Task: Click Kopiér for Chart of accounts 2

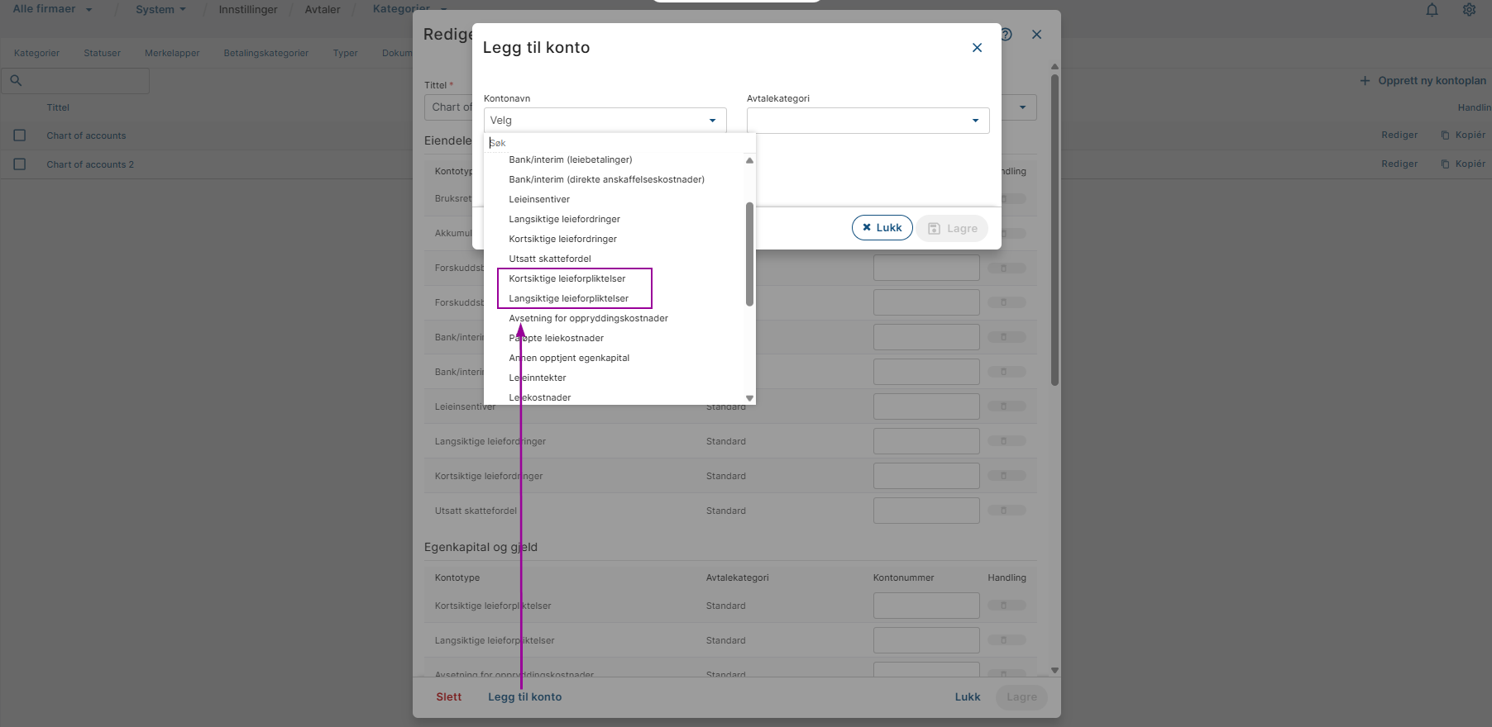Action: tap(1463, 164)
